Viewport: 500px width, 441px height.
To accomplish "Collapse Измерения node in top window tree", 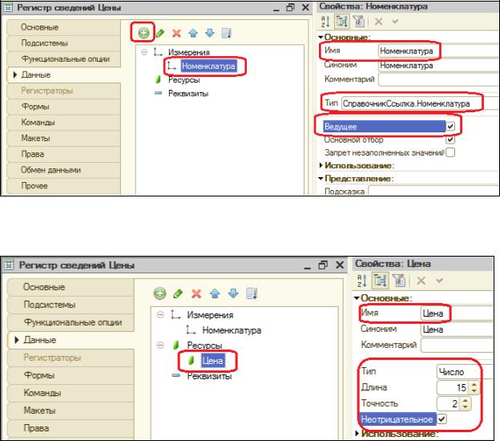I will point(144,52).
